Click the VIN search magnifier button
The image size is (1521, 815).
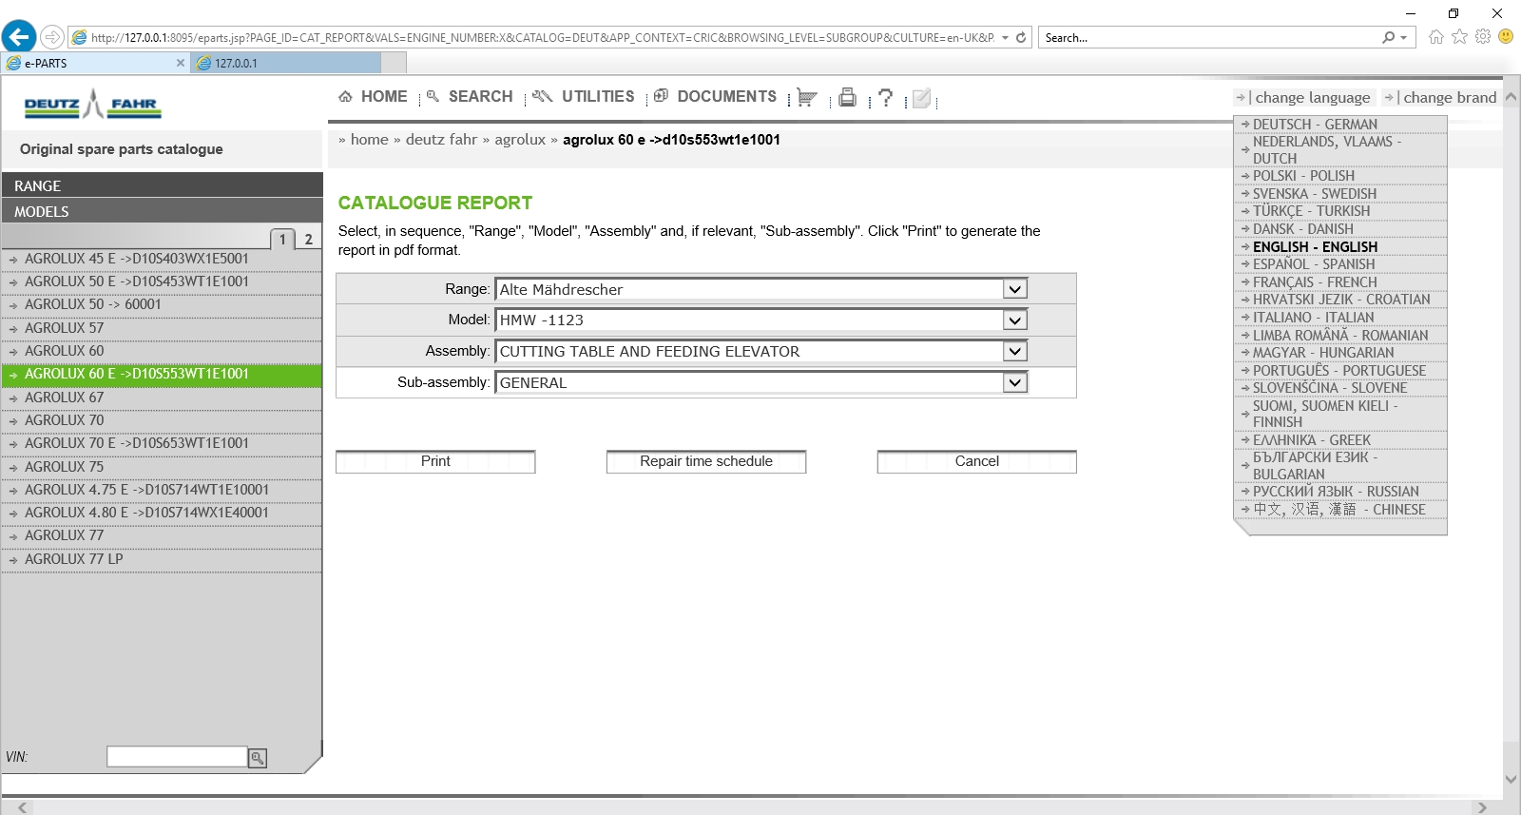[x=258, y=757]
